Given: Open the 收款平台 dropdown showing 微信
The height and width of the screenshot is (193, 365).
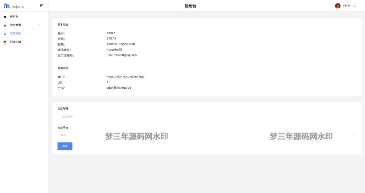Looking at the screenshot, I should [207, 135].
